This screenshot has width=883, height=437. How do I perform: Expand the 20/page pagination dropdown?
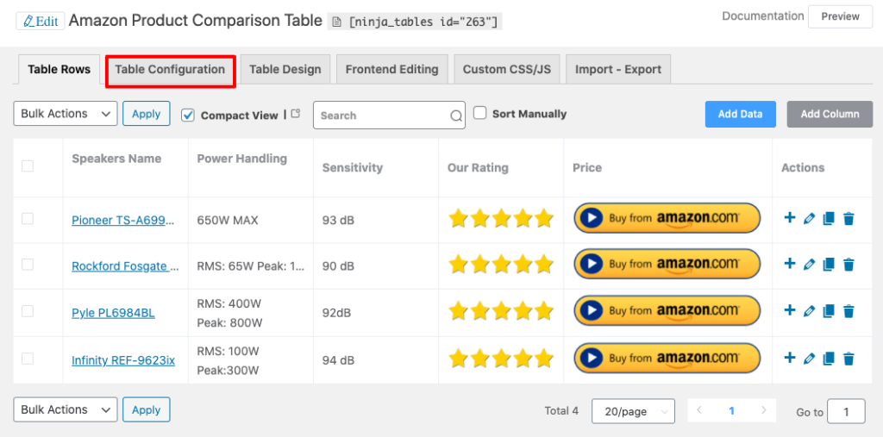(633, 411)
